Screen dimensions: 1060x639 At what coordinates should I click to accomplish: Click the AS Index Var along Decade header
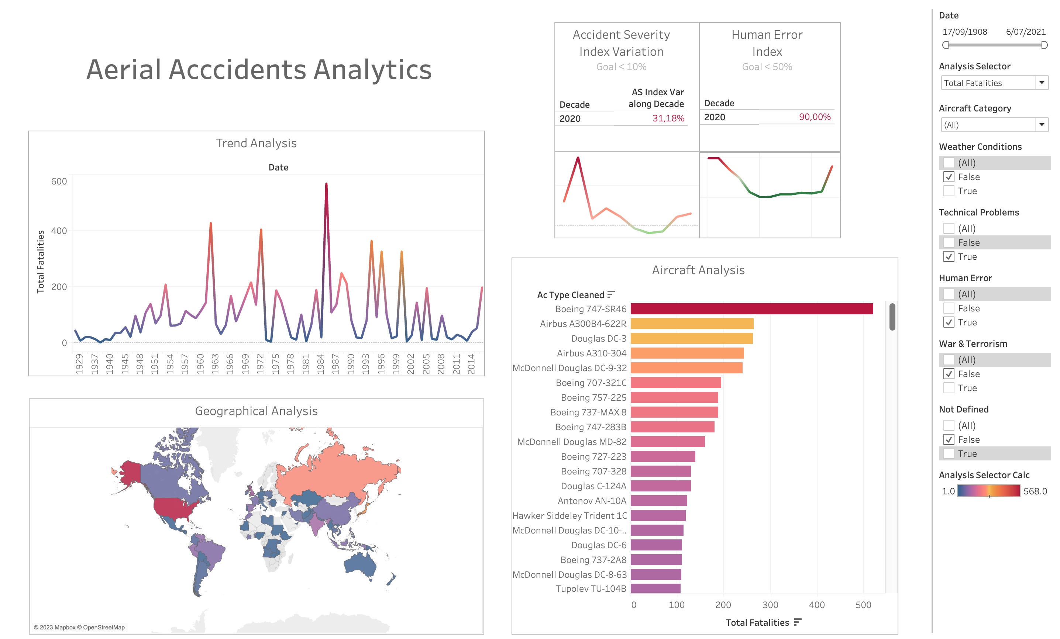tap(656, 98)
